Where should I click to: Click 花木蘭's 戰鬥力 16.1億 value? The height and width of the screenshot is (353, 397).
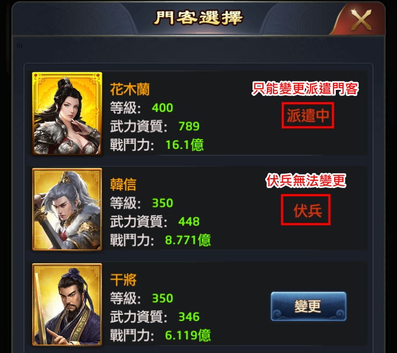(x=185, y=145)
